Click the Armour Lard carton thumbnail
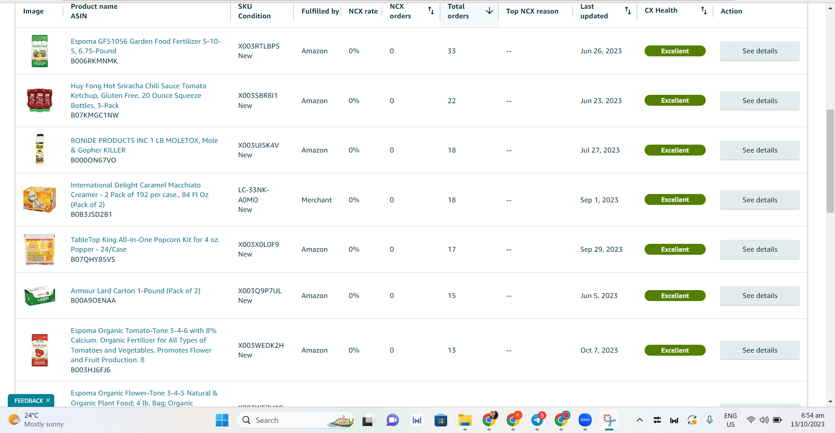835x433 pixels. [39, 296]
